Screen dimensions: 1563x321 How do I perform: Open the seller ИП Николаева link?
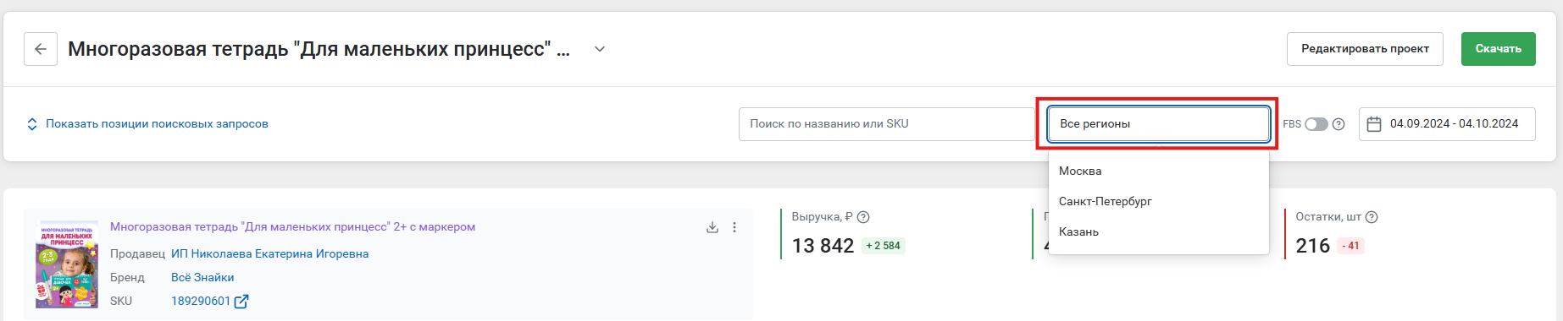pyautogui.click(x=269, y=253)
